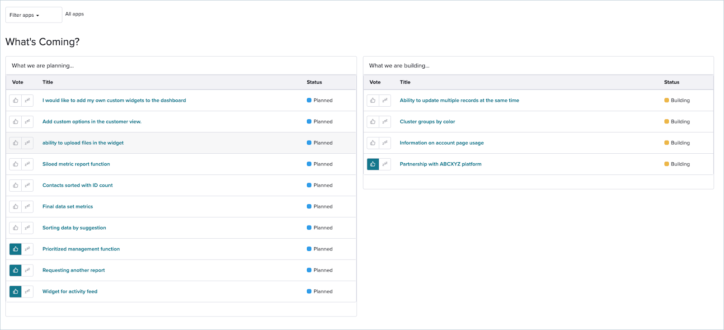The image size is (724, 330).
Task: Snooze 'Siloed metric report function'
Action: click(x=27, y=164)
